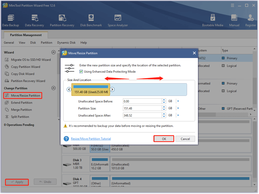Screen dimensions: 259x194
Task: Click the yellow 151.48 GB partition block
Action: pos(91,90)
